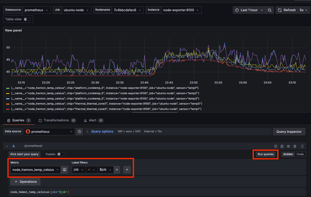Screen dimensions: 311x197
Task: Switch to the Queries tab
Action: tap(19, 120)
